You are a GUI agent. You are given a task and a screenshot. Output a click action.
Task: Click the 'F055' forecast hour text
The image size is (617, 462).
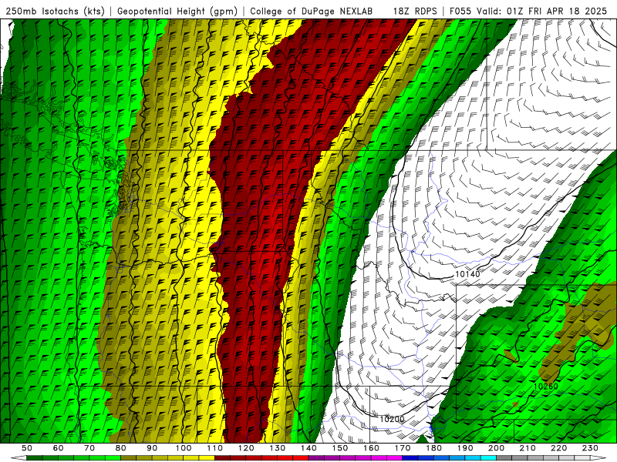pyautogui.click(x=460, y=12)
